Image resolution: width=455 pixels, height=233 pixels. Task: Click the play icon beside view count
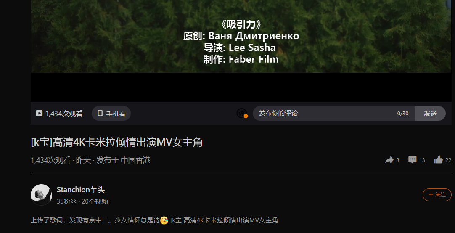(39, 114)
